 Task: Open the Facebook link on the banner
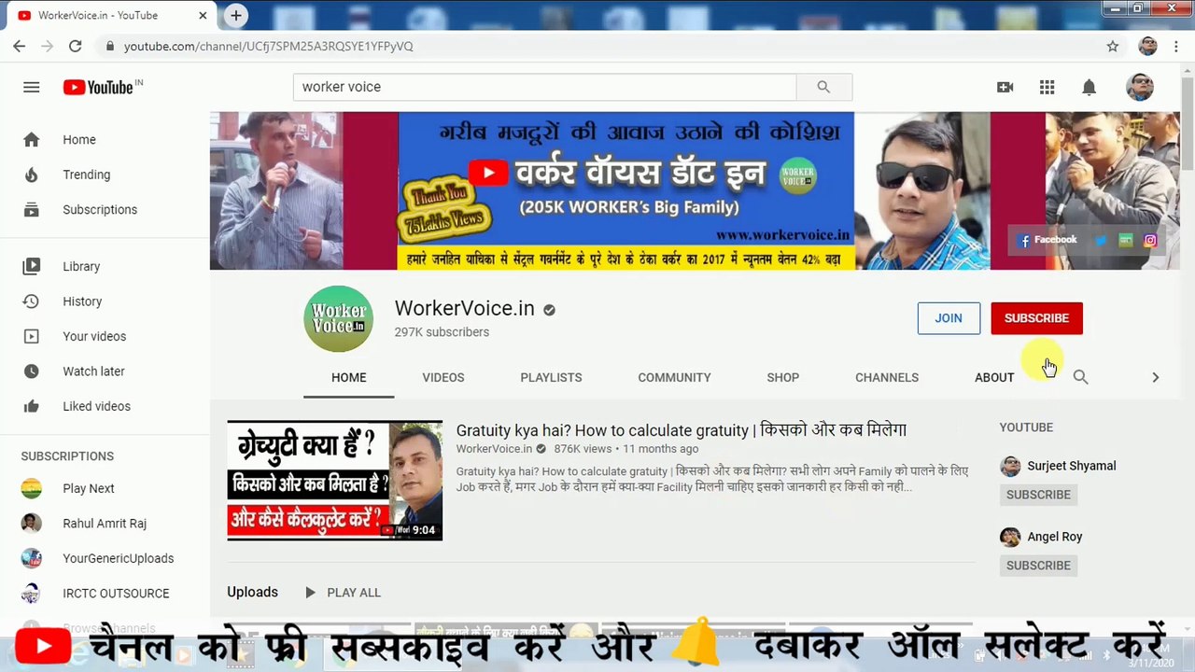click(1047, 241)
